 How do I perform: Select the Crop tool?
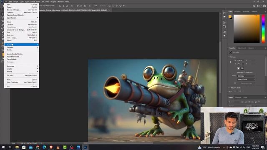[x=3, y=21]
